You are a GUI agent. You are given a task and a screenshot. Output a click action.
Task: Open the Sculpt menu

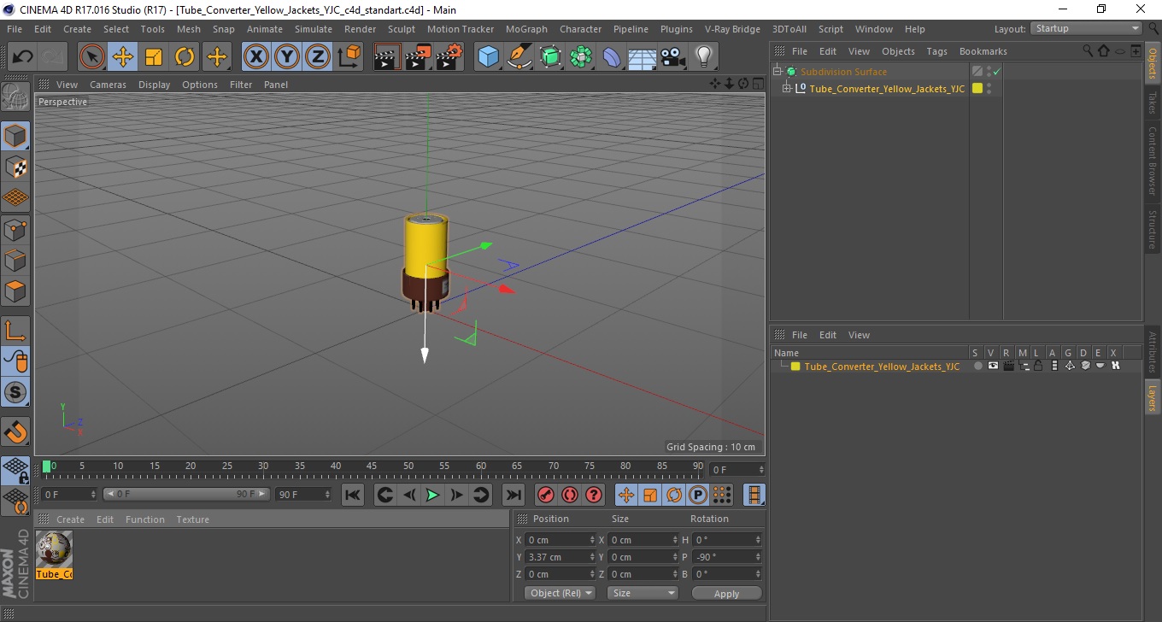tap(401, 29)
